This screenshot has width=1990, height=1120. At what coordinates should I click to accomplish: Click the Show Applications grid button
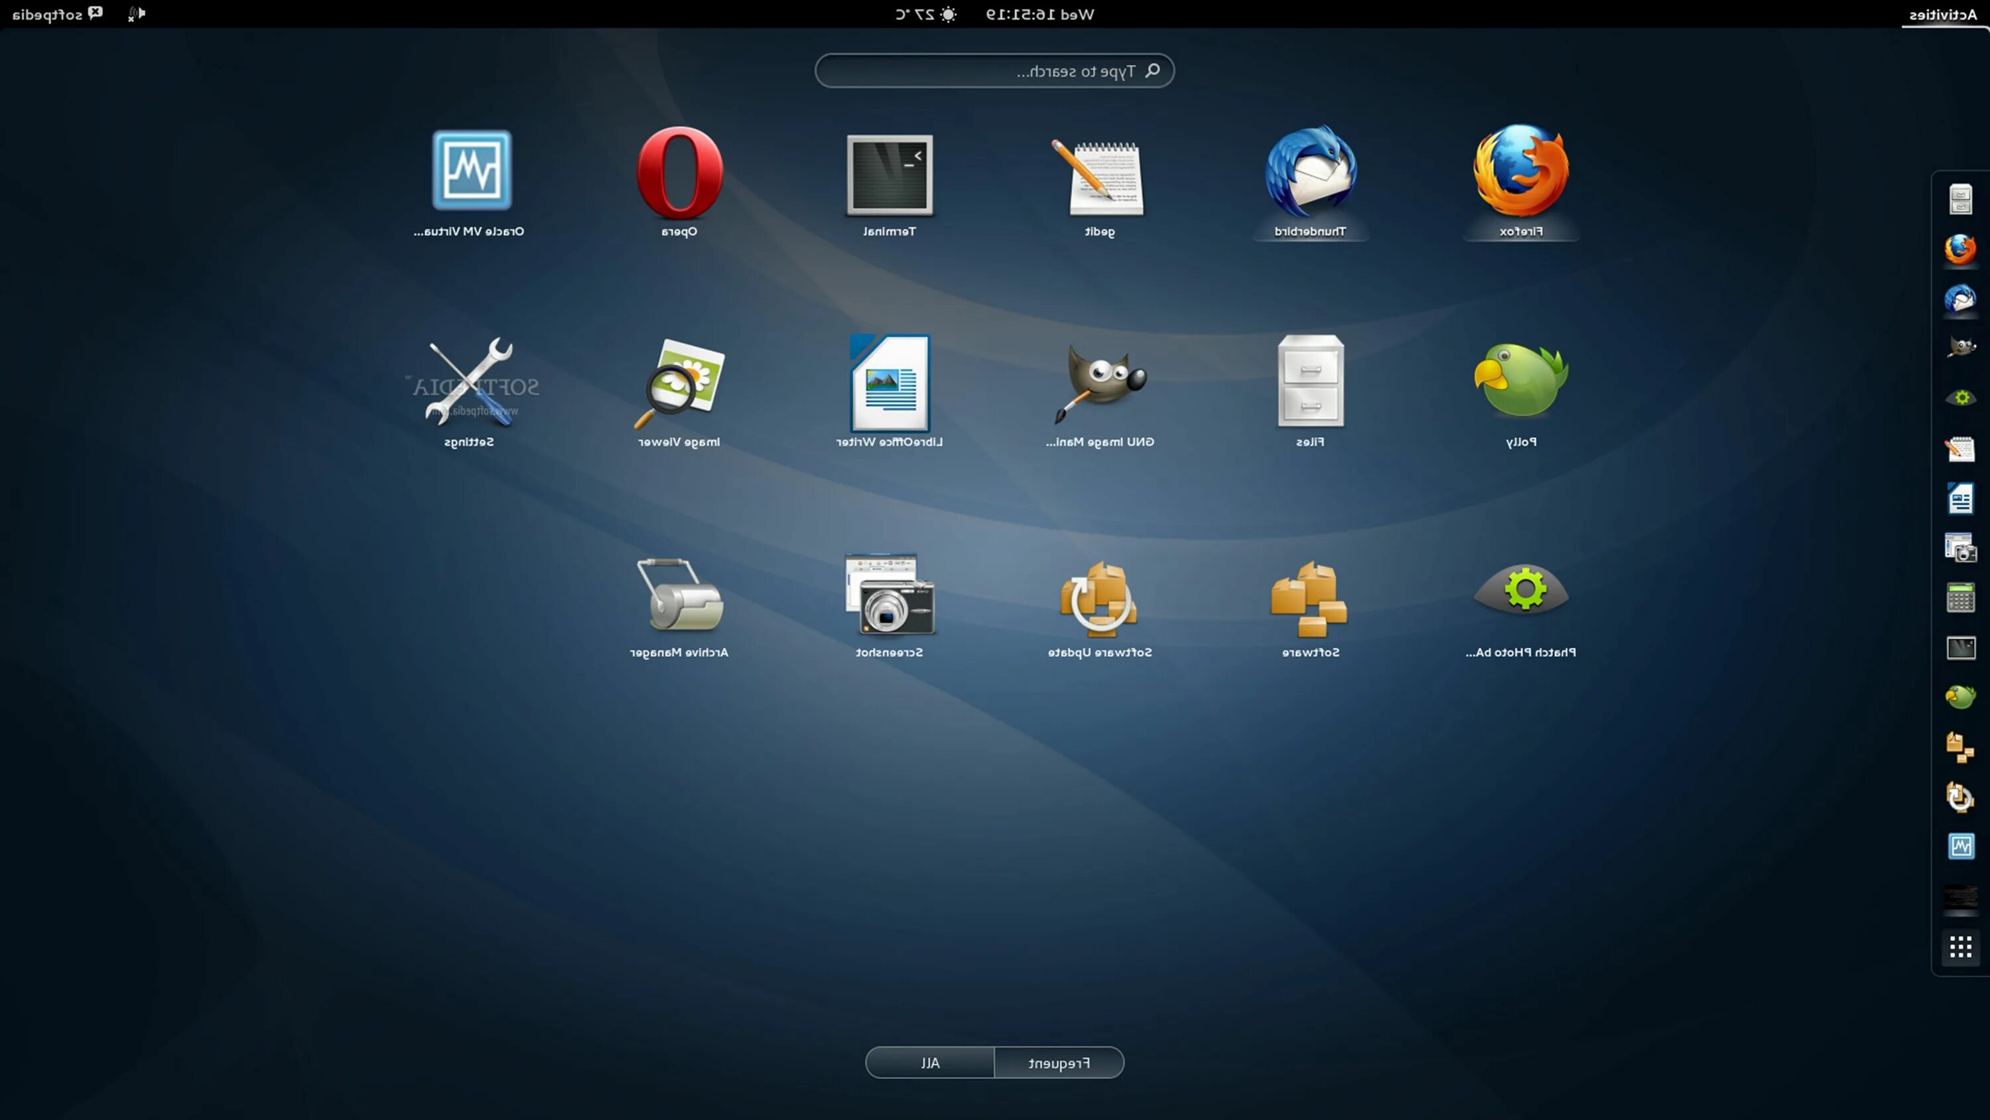pyautogui.click(x=1960, y=947)
